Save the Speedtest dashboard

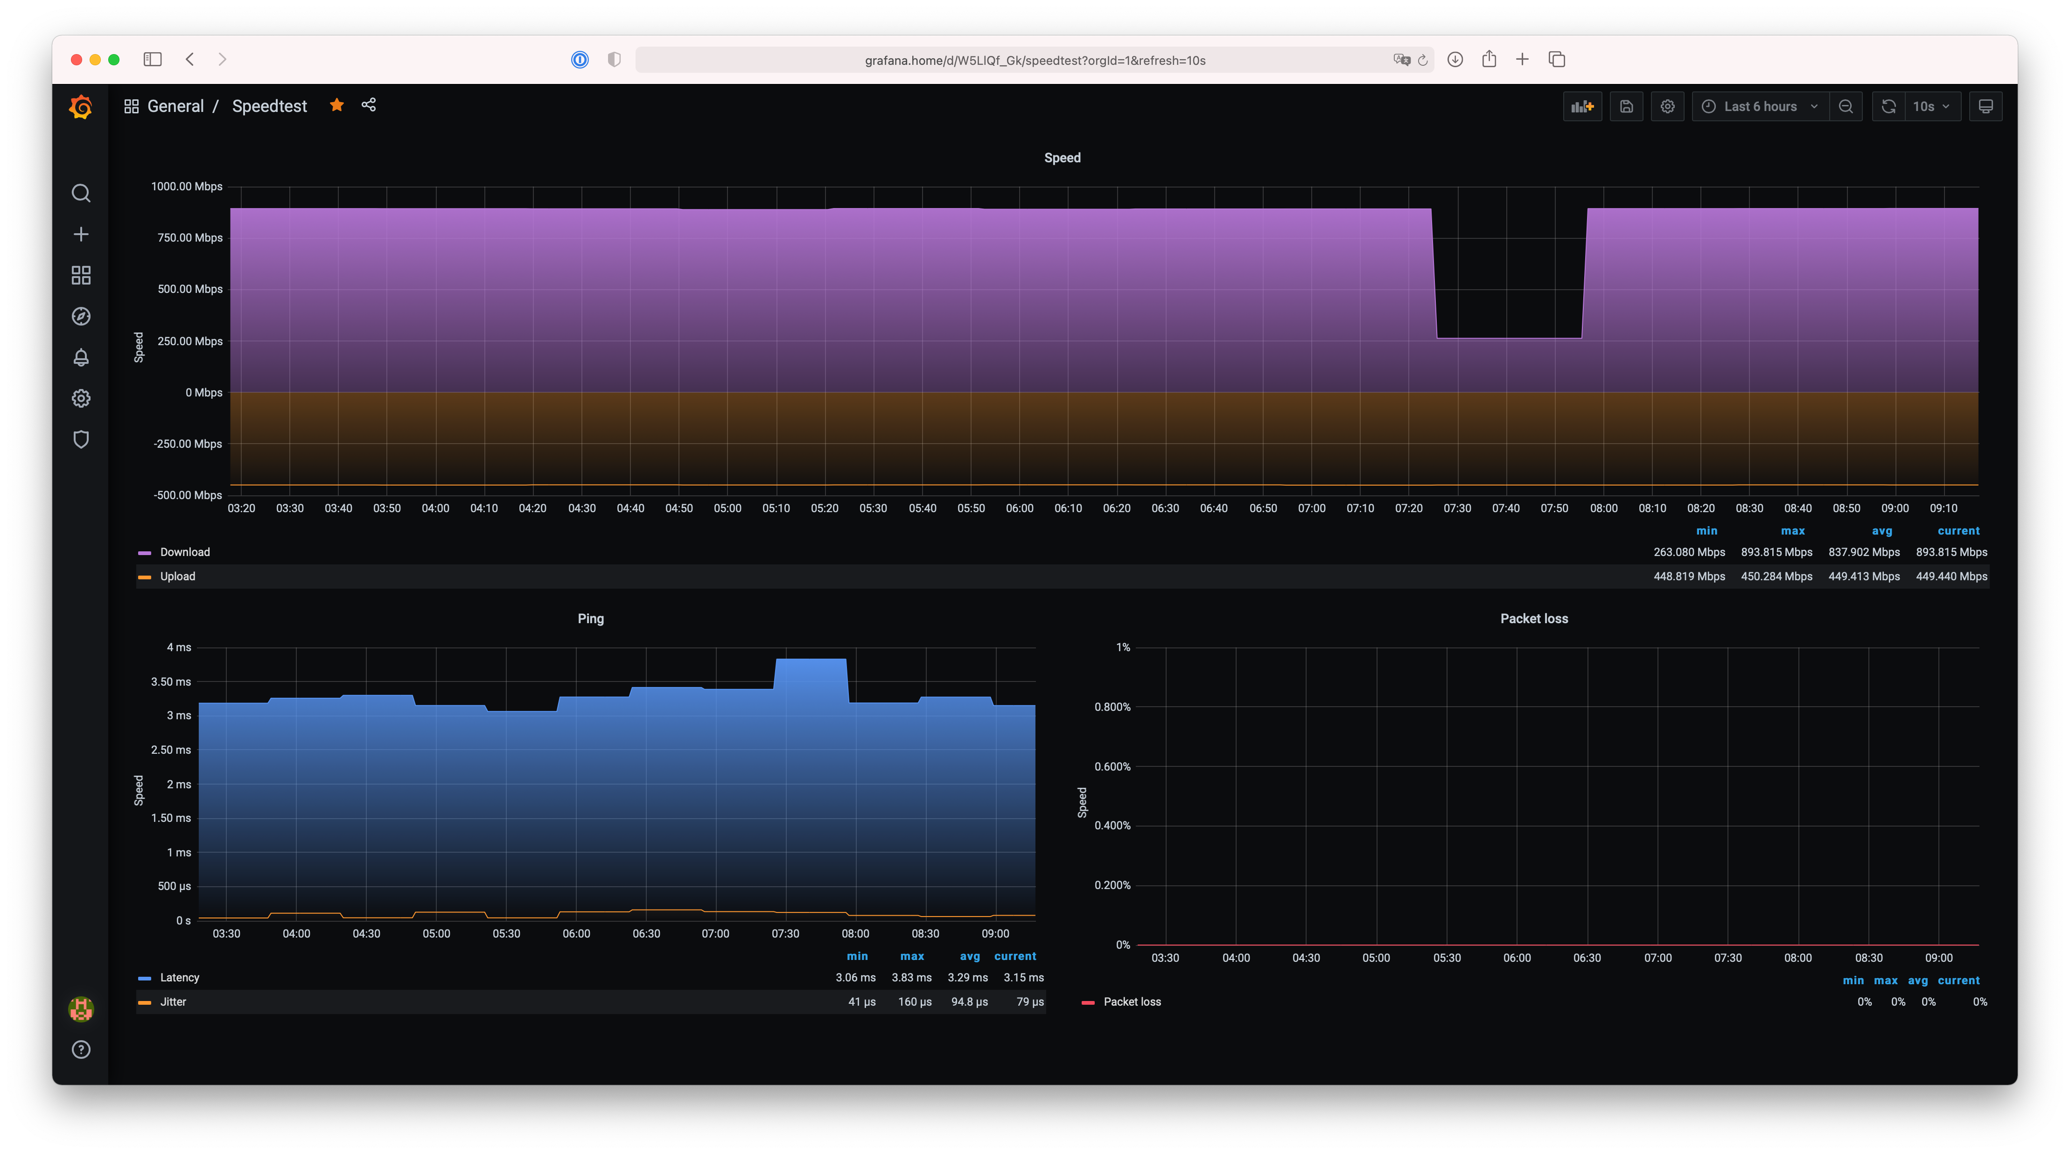pyautogui.click(x=1626, y=105)
